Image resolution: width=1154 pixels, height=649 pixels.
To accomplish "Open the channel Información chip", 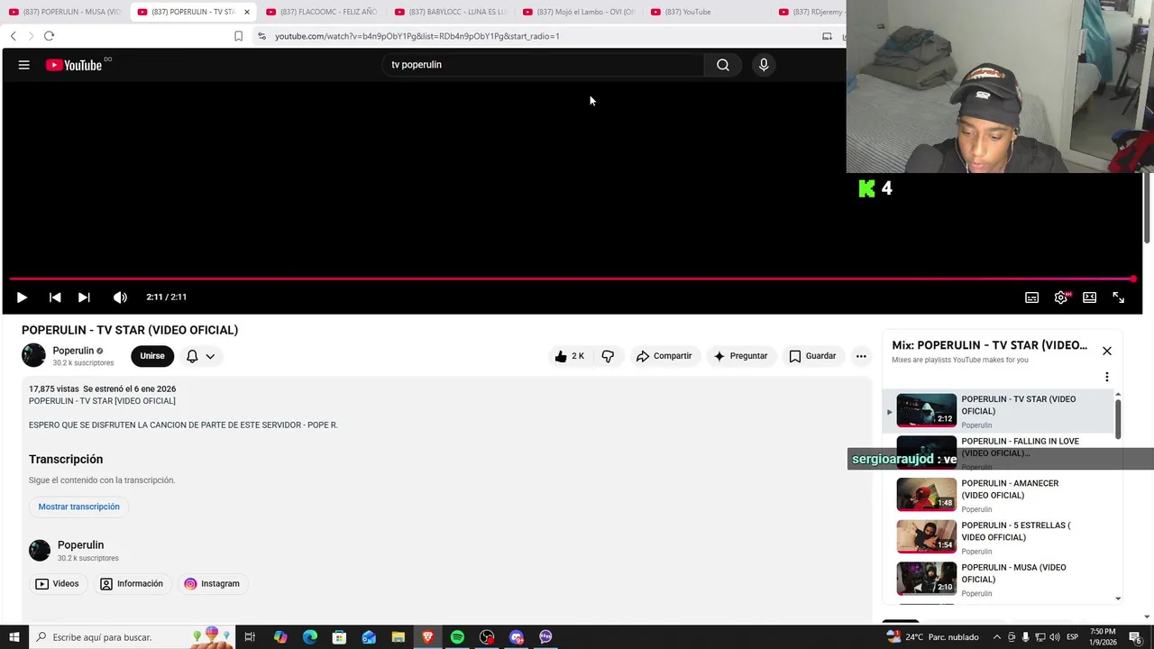I will point(132,584).
